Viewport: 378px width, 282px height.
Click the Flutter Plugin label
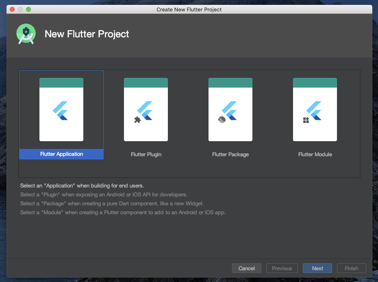[146, 155]
